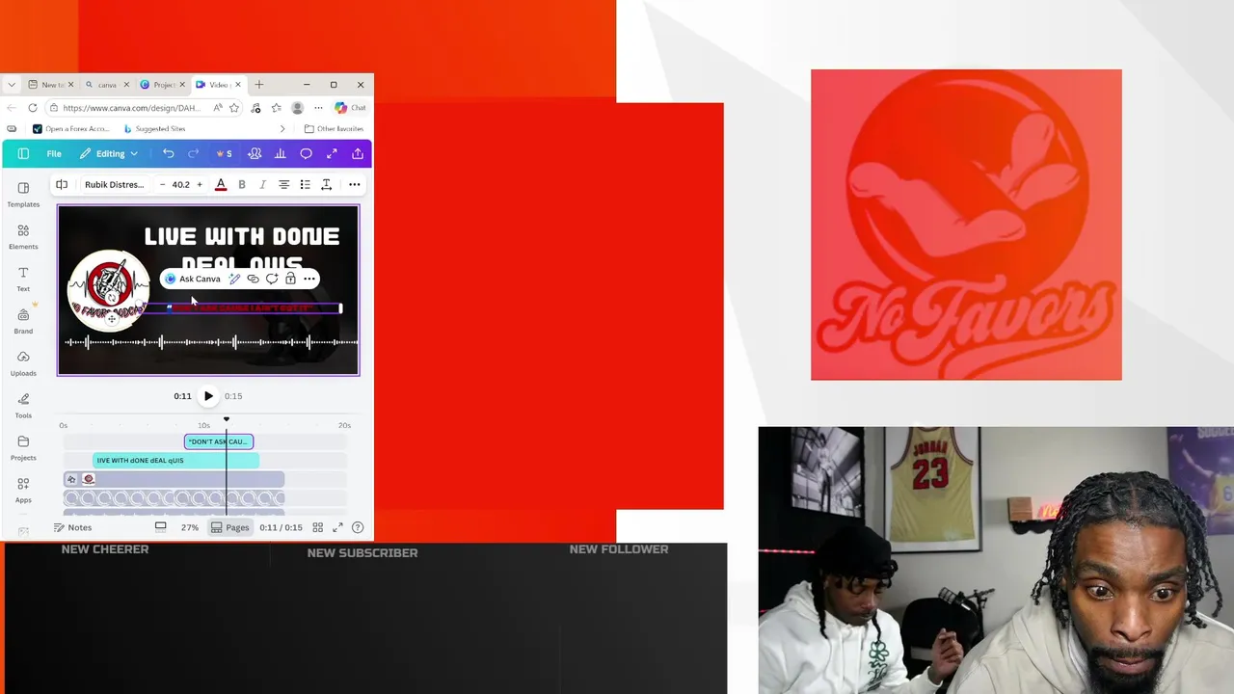Viewport: 1234px width, 694px height.
Task: Select the LIVE WITH dONE dEAL qUIS clip
Action: 175,460
